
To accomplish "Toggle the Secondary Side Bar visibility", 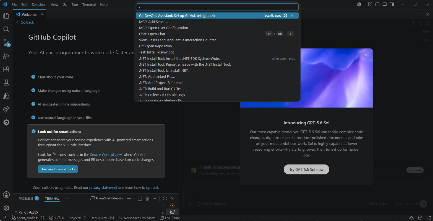I will (x=392, y=4).
